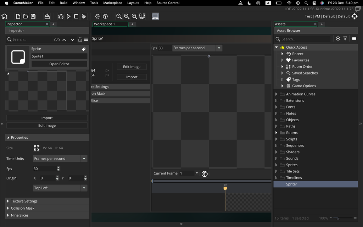Expand Recent in Quick Access
Screen dimensions: 363x227
[x=282, y=54]
